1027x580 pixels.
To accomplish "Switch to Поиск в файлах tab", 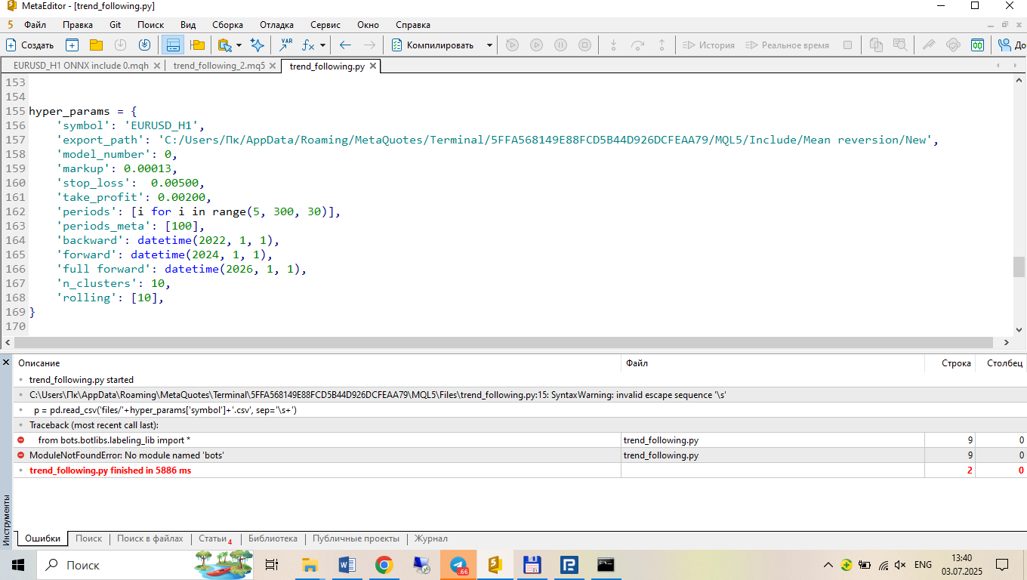I will click(x=150, y=538).
